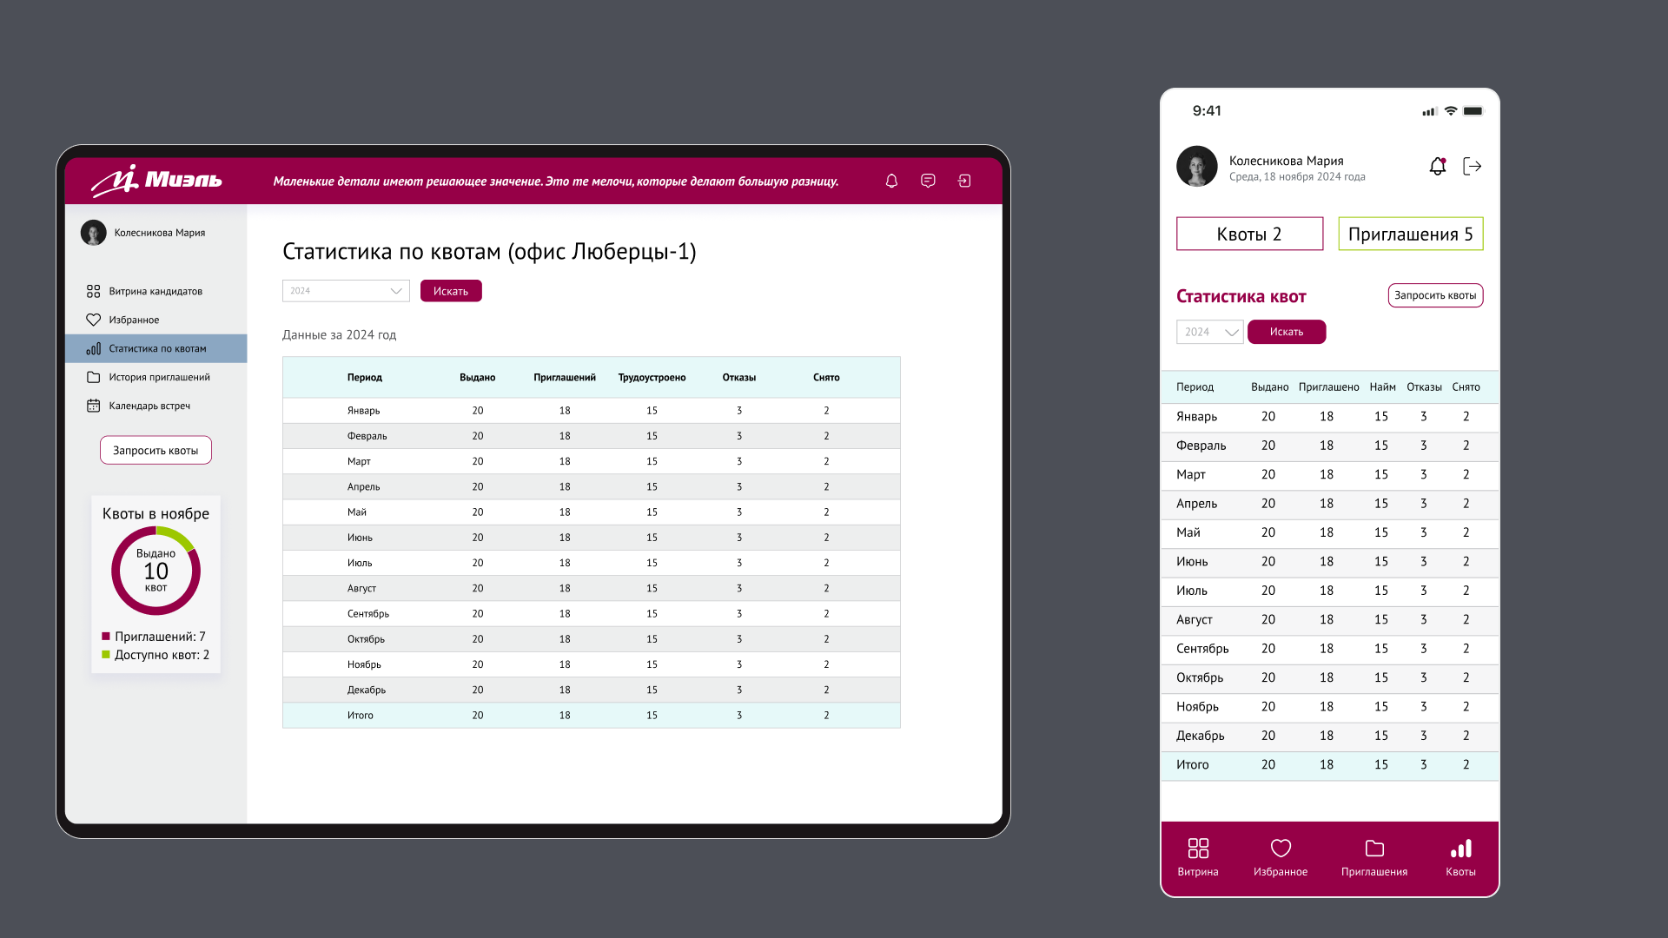Click the bell notification icon in desktop header
1668x938 pixels.
click(891, 181)
